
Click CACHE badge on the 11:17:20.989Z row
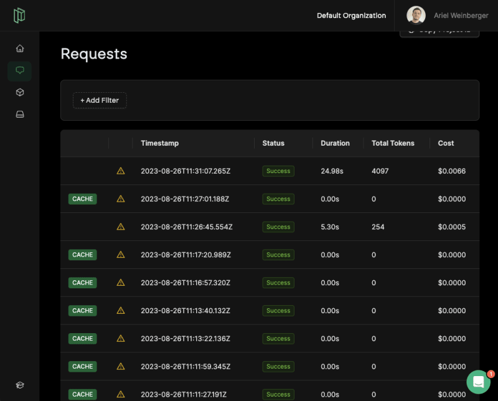pyautogui.click(x=83, y=255)
